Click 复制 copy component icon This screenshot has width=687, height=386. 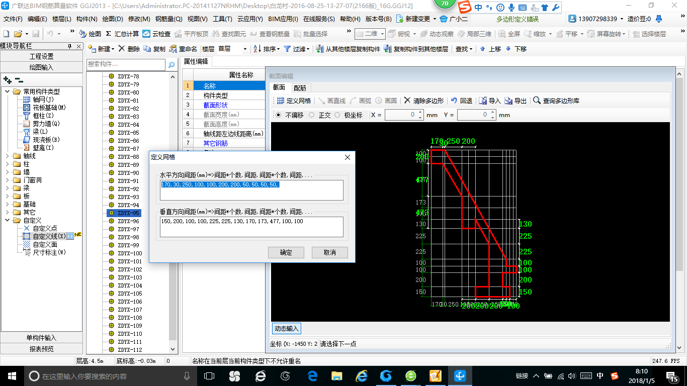[154, 49]
